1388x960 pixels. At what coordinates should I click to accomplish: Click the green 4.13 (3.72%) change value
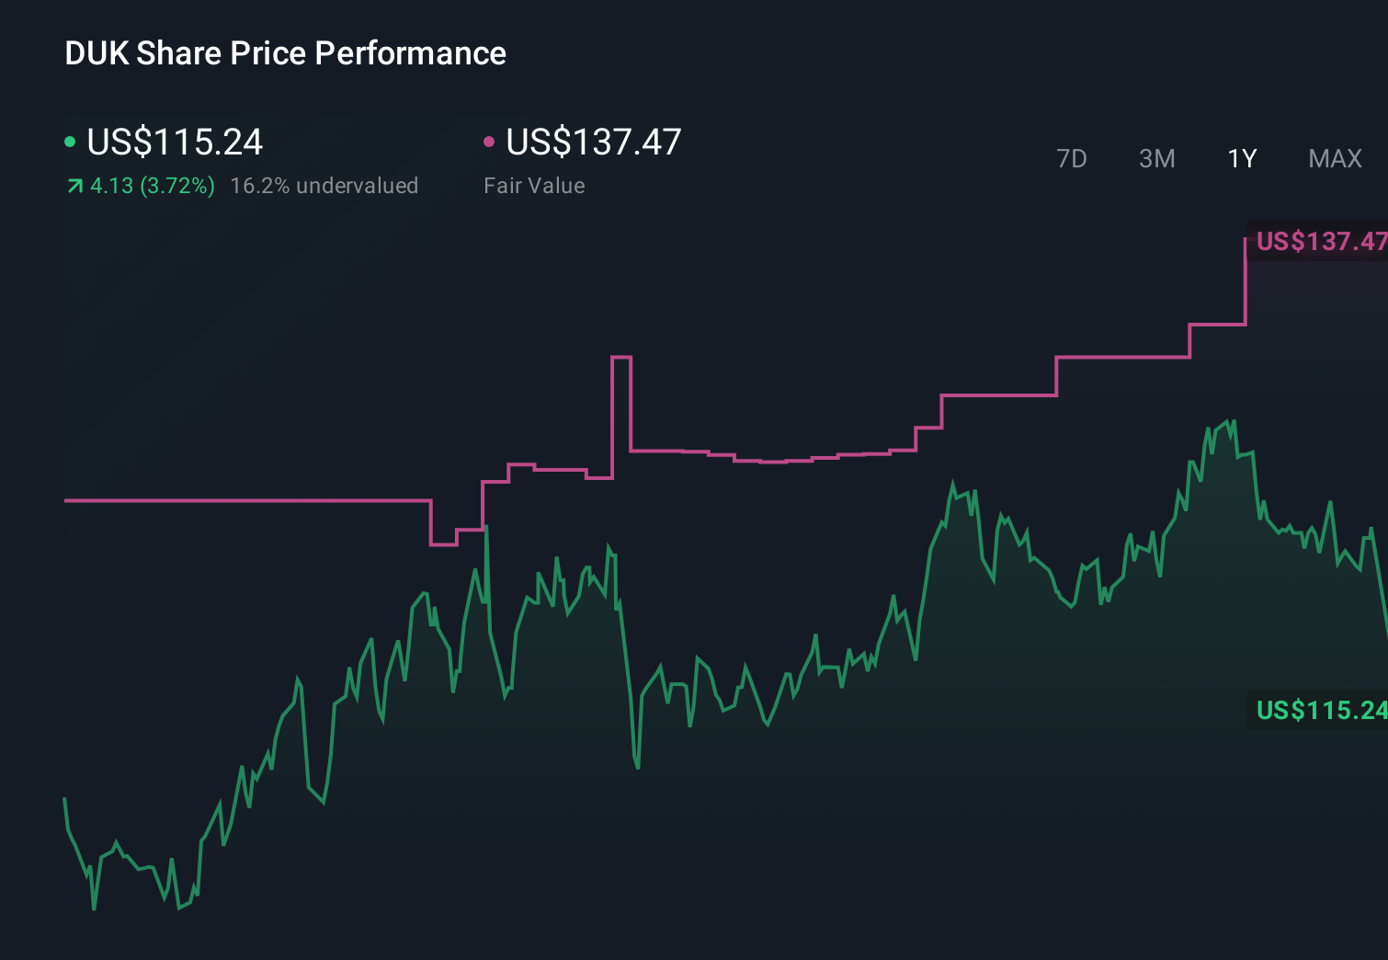[x=152, y=186]
